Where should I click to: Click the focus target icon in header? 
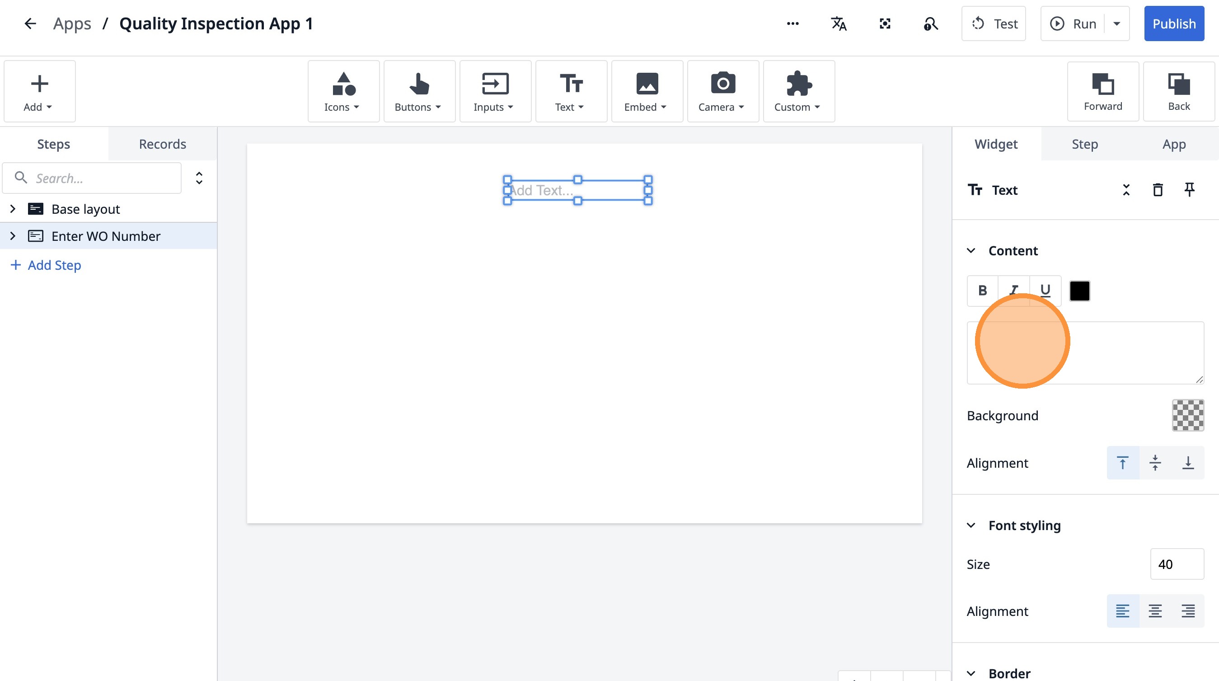[885, 23]
